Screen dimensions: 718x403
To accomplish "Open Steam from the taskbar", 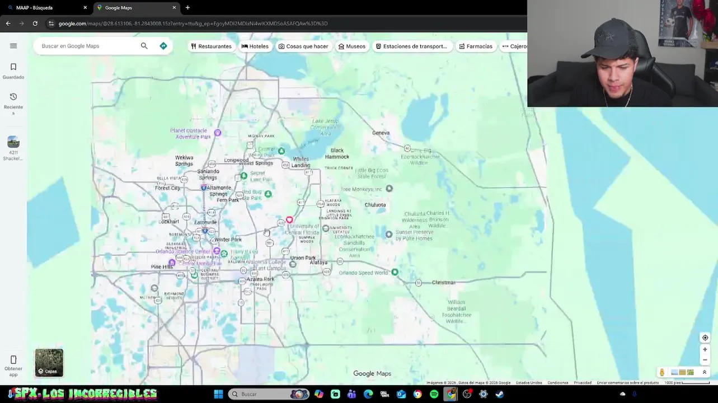I will click(x=500, y=394).
